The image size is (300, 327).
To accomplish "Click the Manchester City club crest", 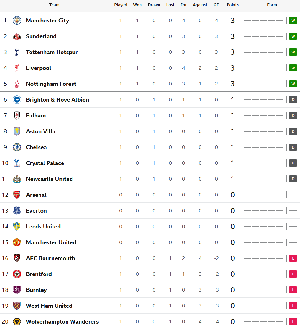I will coord(17,21).
